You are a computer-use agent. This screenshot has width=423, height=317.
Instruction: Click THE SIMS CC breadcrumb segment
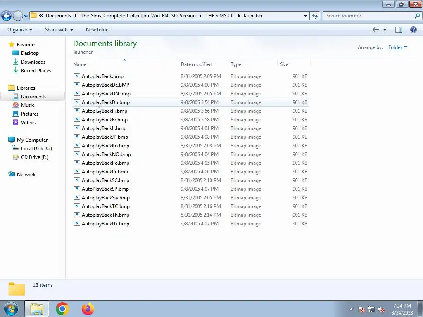220,16
